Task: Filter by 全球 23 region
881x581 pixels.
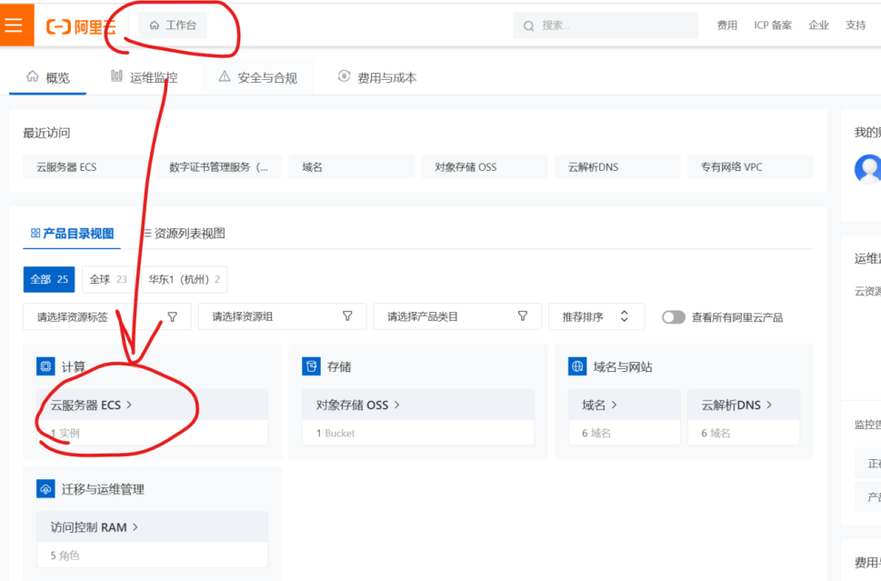Action: pyautogui.click(x=108, y=279)
